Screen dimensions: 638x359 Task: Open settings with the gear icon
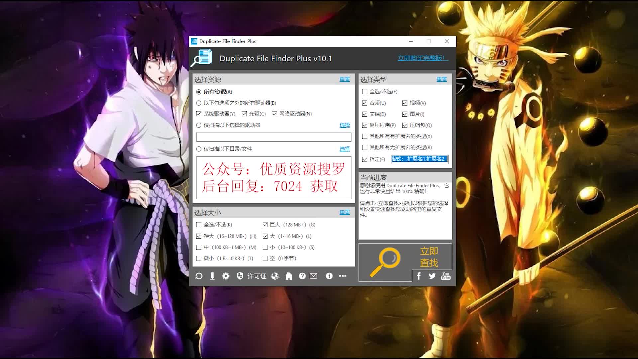(x=226, y=276)
